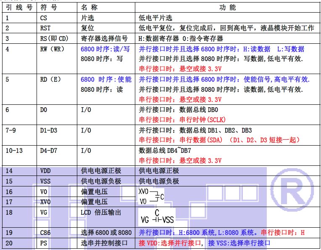Click the red "接 VDD:选择并行接口" text
This screenshot has height=250, width=321.
point(171,243)
